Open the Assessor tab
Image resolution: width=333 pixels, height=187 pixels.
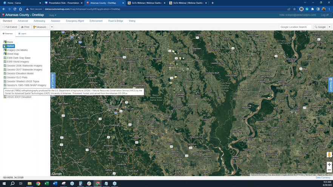click(55, 21)
